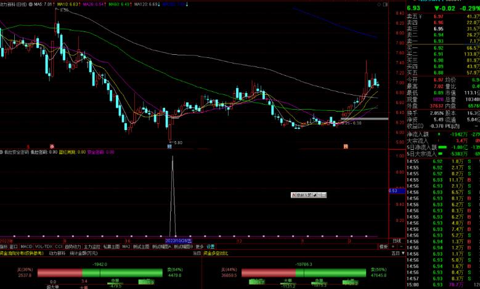Click the 买五 6.88 order book row

(443, 73)
